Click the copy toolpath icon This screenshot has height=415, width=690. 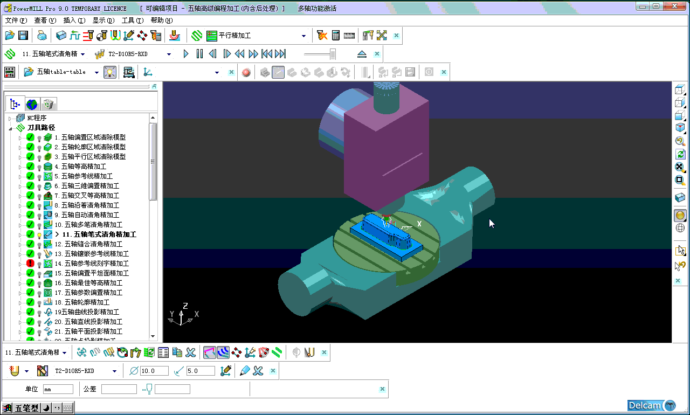[177, 352]
